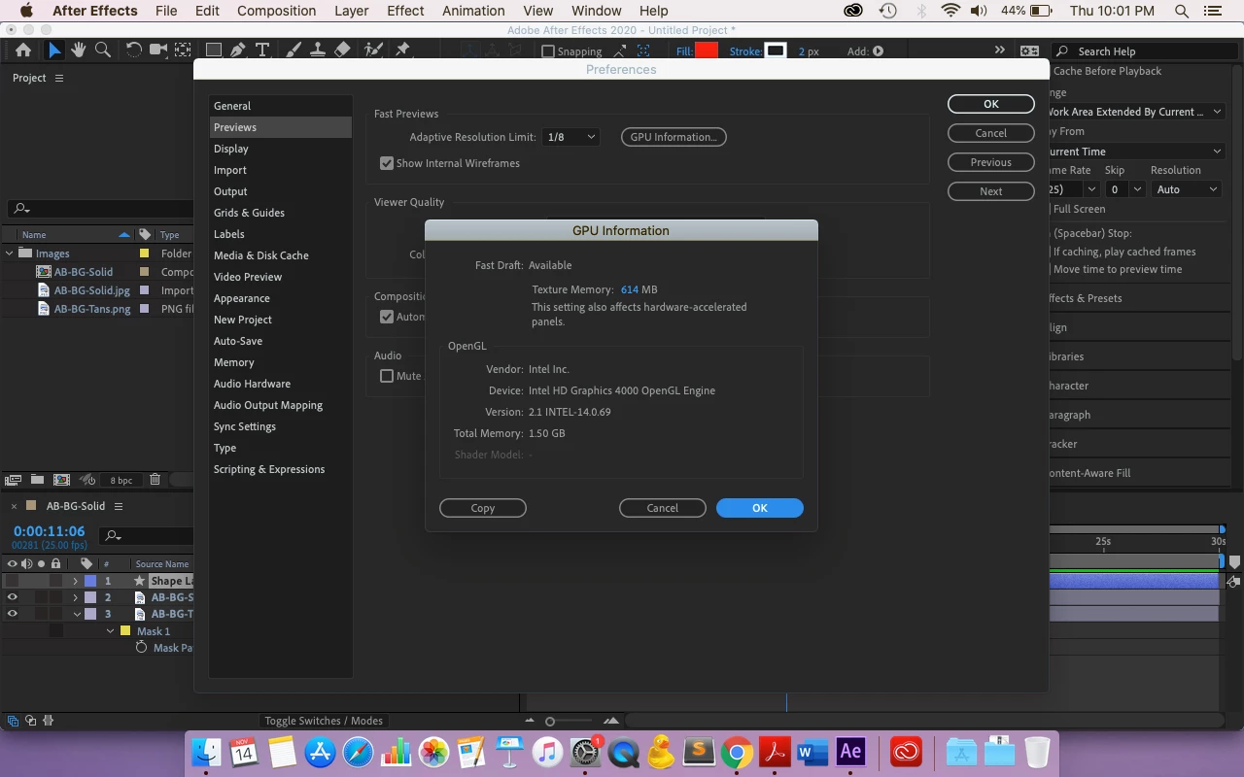
Task: Select the Eraser tool
Action: [x=341, y=51]
